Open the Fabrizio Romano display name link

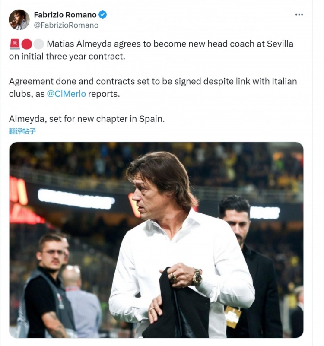click(65, 15)
